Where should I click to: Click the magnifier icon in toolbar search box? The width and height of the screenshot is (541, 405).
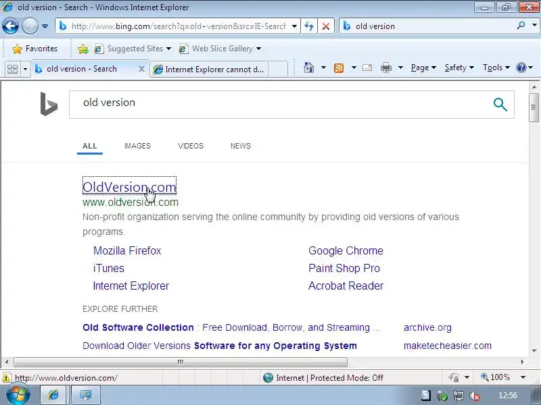[x=521, y=26]
